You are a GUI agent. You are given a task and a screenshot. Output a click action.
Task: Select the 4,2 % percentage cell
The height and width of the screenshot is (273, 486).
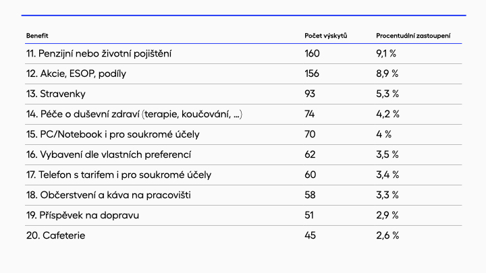tap(387, 114)
